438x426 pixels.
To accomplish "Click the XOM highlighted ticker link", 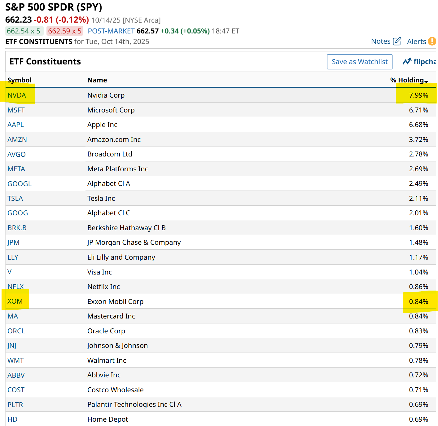I will tap(15, 301).
